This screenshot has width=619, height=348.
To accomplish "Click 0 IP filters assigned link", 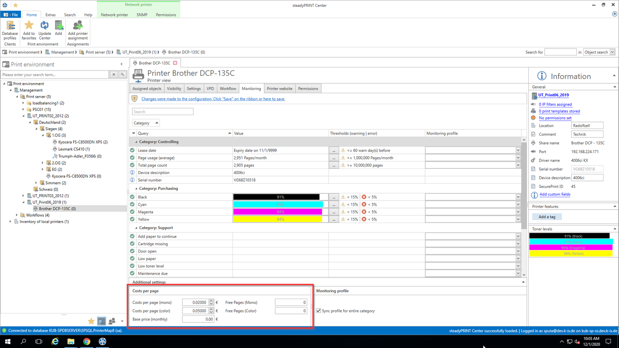I will [555, 104].
